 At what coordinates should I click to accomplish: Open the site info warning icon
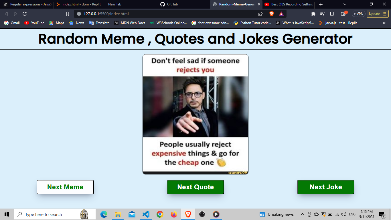(x=79, y=14)
